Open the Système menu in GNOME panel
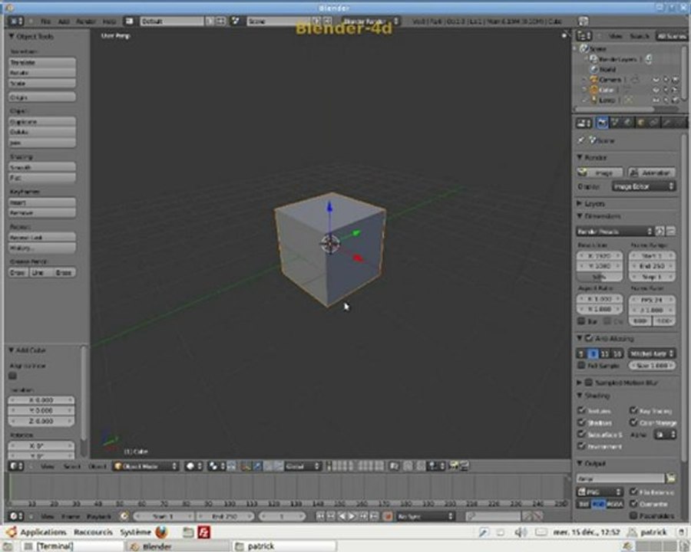This screenshot has width=691, height=552. (135, 532)
